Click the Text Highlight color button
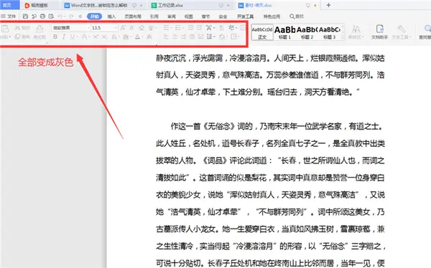Screen dimensions: 431x268 [x=126, y=37]
